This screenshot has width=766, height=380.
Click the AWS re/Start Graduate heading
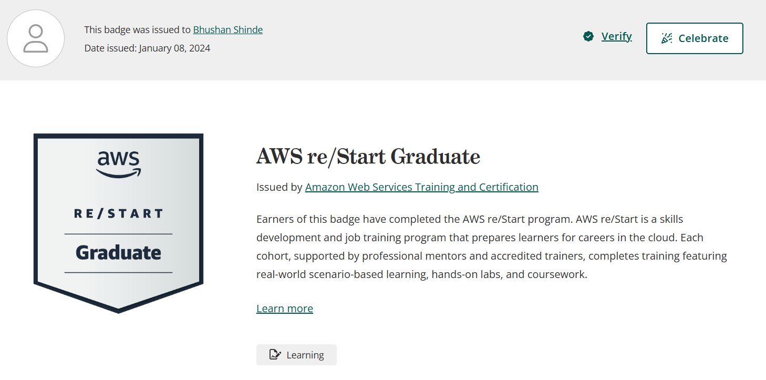(368, 157)
